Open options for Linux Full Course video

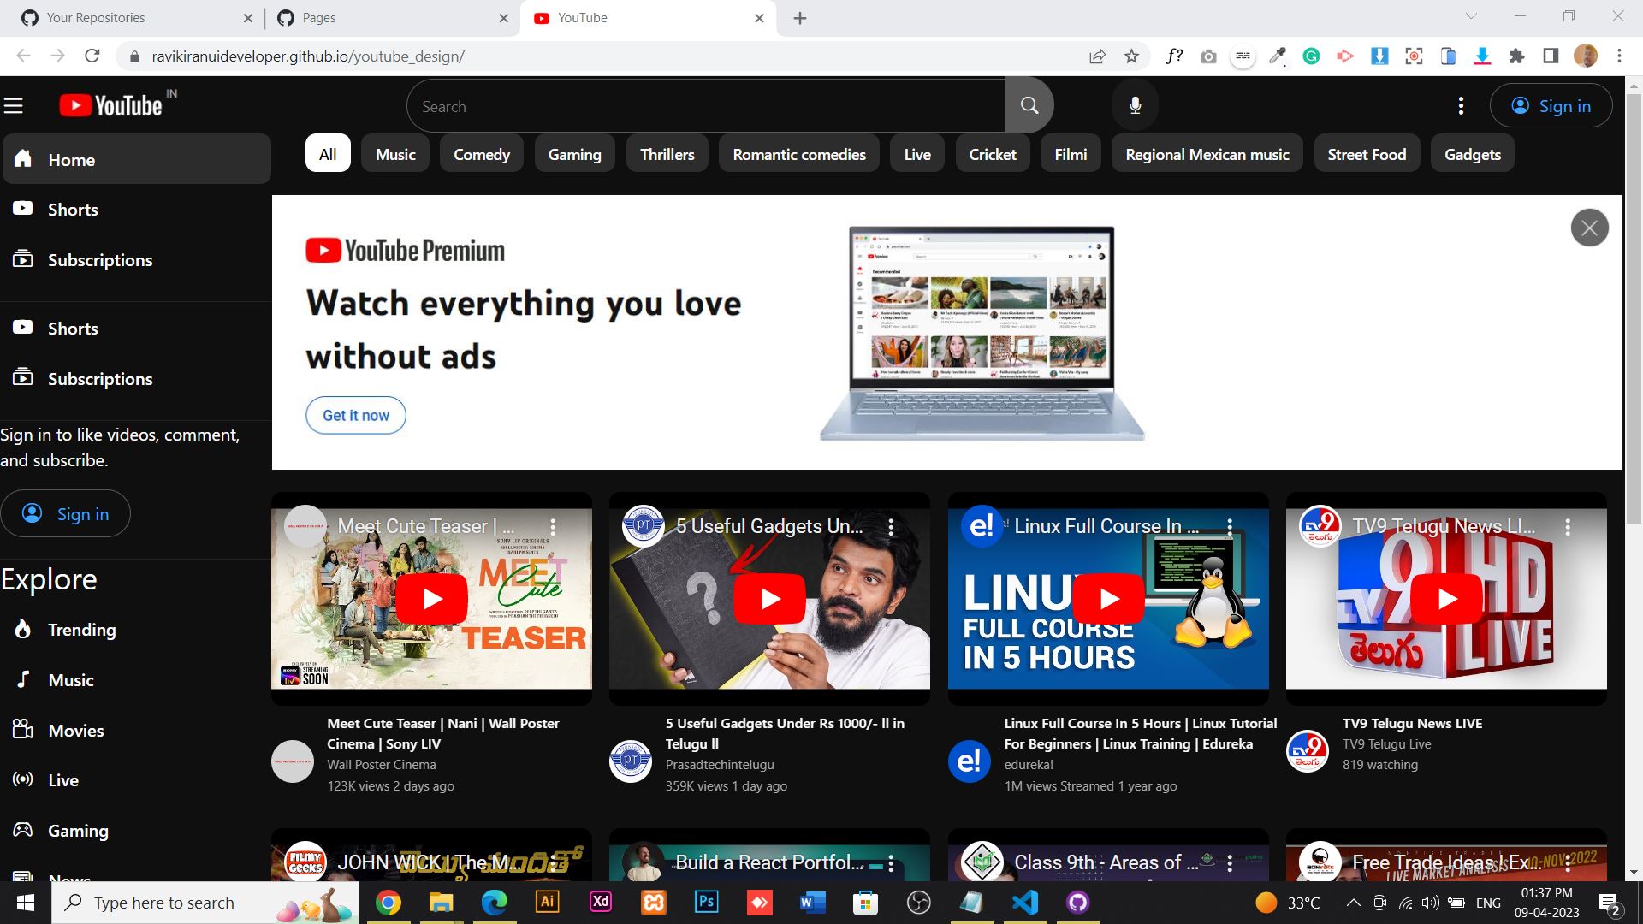coord(1230,526)
